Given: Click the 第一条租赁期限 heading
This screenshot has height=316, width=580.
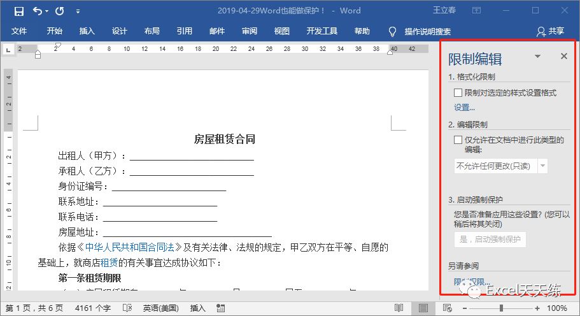Looking at the screenshot, I should (x=90, y=278).
